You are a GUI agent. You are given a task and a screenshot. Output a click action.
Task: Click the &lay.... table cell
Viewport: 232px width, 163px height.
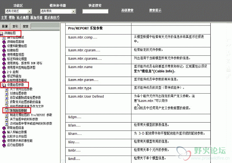98,143
